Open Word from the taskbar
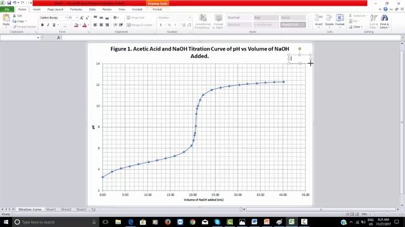This screenshot has height=227, width=405. 254,222
